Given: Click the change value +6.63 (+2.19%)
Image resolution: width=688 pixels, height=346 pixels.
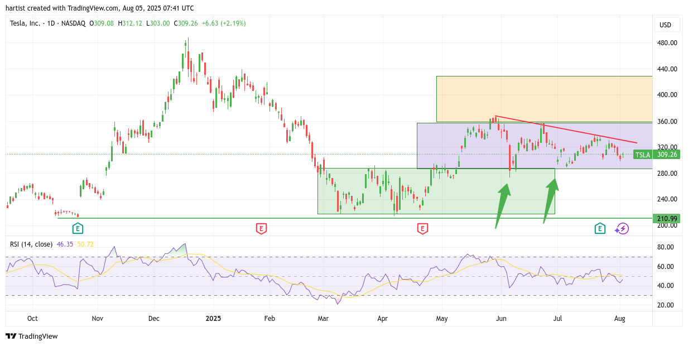Looking at the screenshot, I should point(224,23).
